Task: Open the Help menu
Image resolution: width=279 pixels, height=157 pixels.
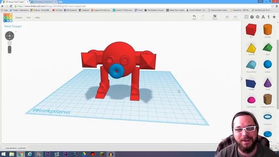Action: (x=37, y=17)
